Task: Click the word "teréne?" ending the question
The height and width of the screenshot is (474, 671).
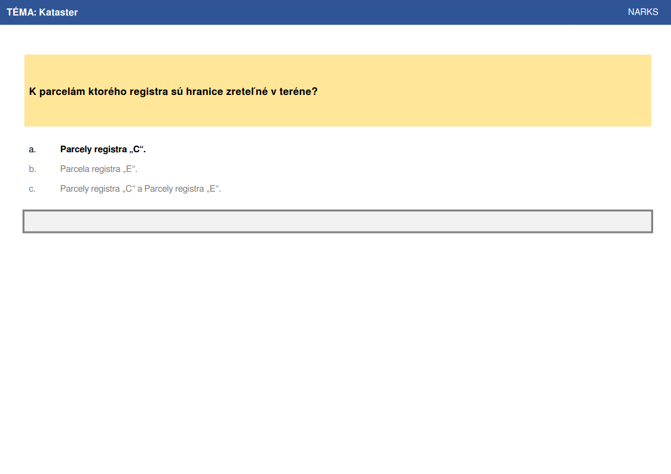Action: [x=298, y=91]
